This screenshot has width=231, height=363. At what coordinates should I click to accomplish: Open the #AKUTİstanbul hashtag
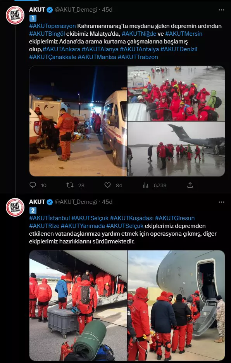pos(50,218)
